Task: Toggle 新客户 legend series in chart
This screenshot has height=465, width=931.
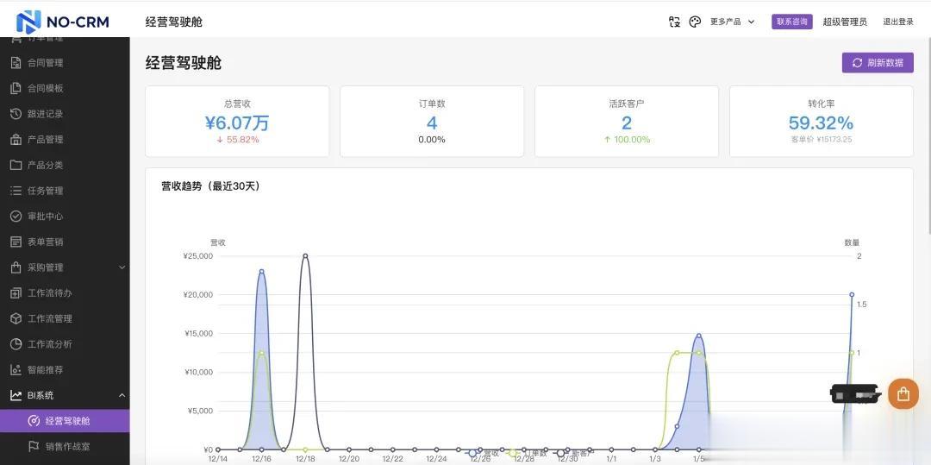Action: 573,453
